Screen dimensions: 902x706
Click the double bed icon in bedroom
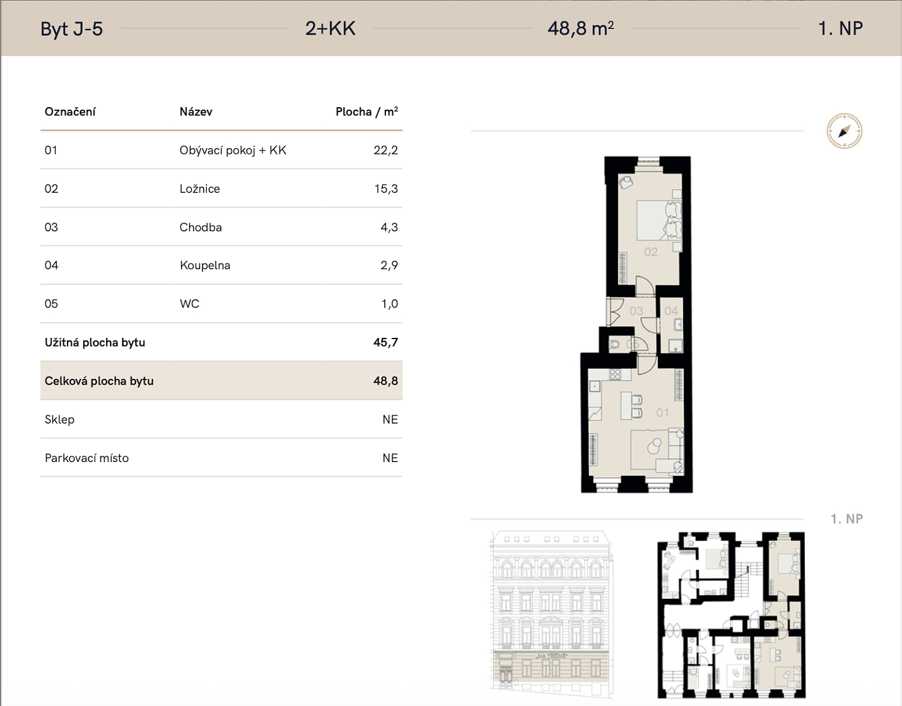click(659, 220)
